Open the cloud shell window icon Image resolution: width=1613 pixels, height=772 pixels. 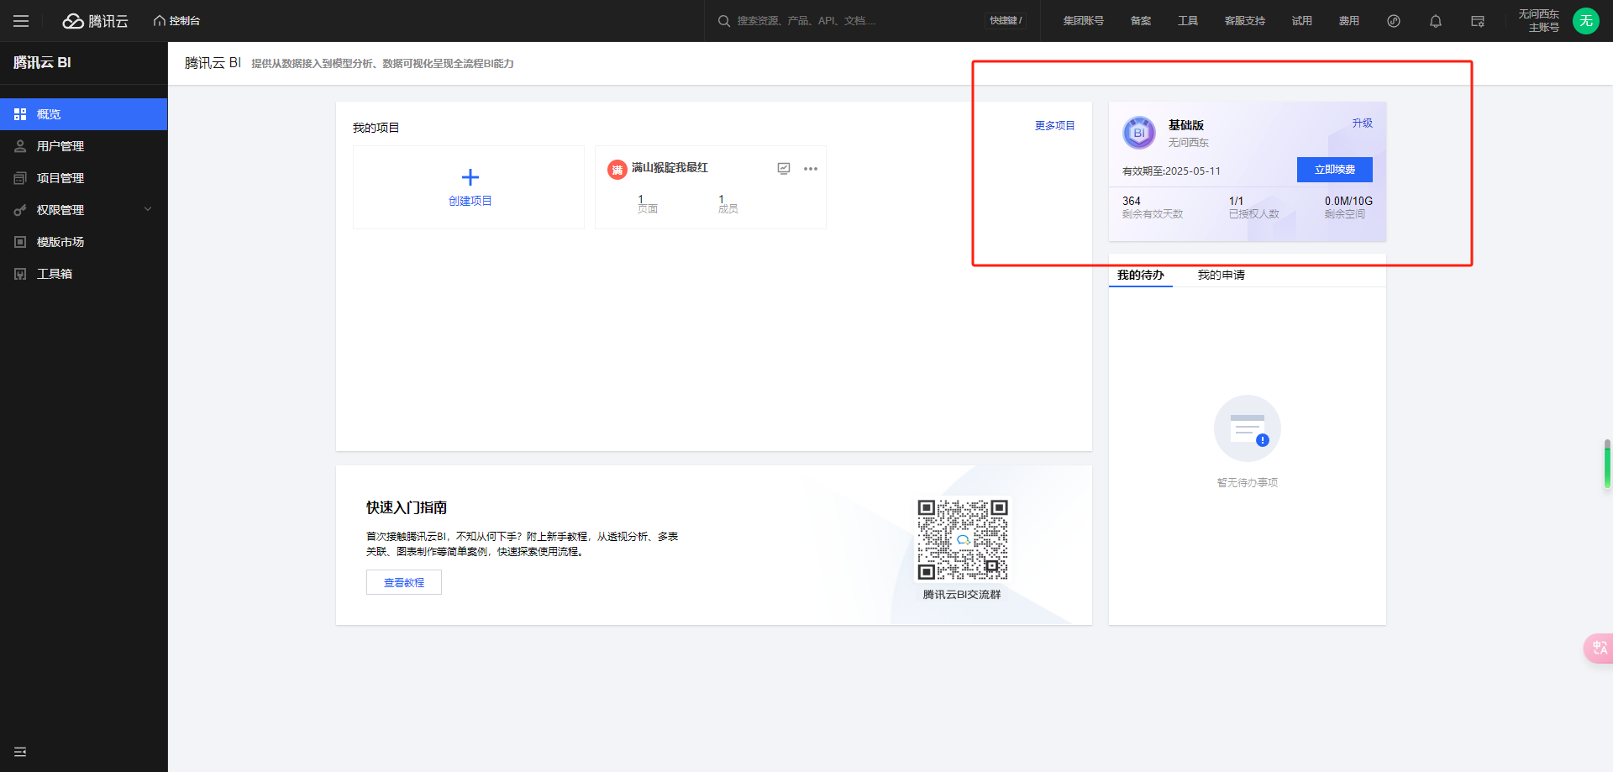tap(1478, 21)
